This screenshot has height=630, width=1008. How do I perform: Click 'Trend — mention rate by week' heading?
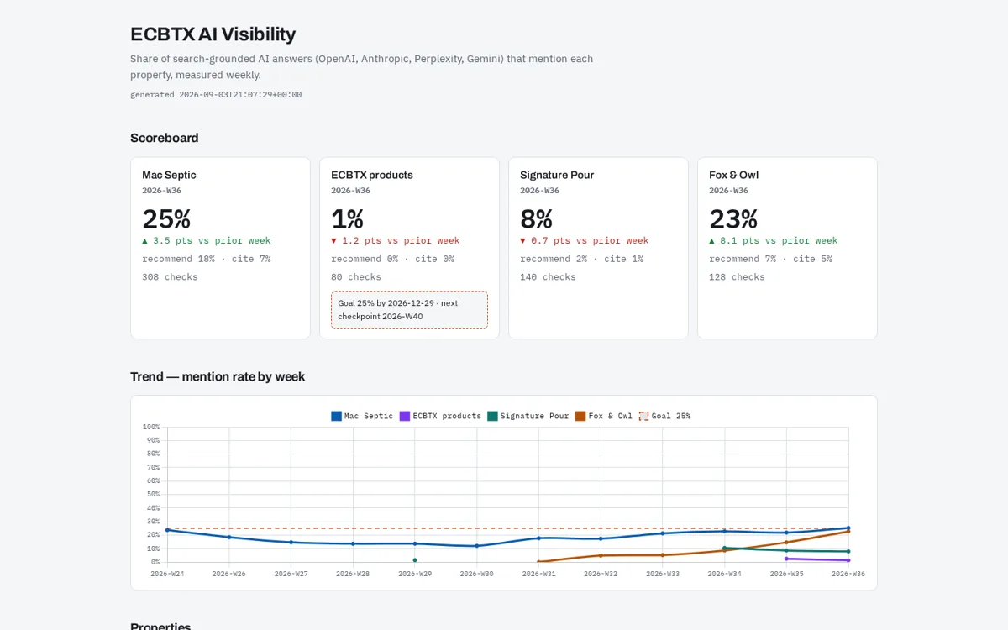218,376
